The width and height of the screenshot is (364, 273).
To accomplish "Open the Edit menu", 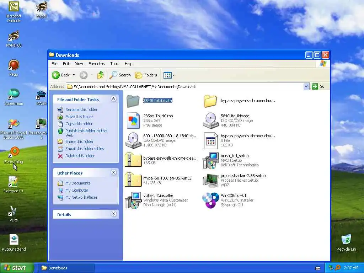I will coord(66,64).
